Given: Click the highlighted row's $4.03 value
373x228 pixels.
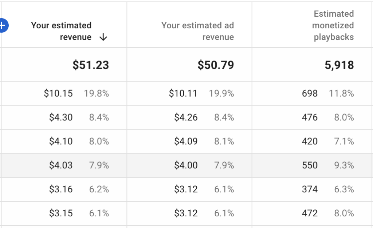Looking at the screenshot, I should pyautogui.click(x=61, y=165).
